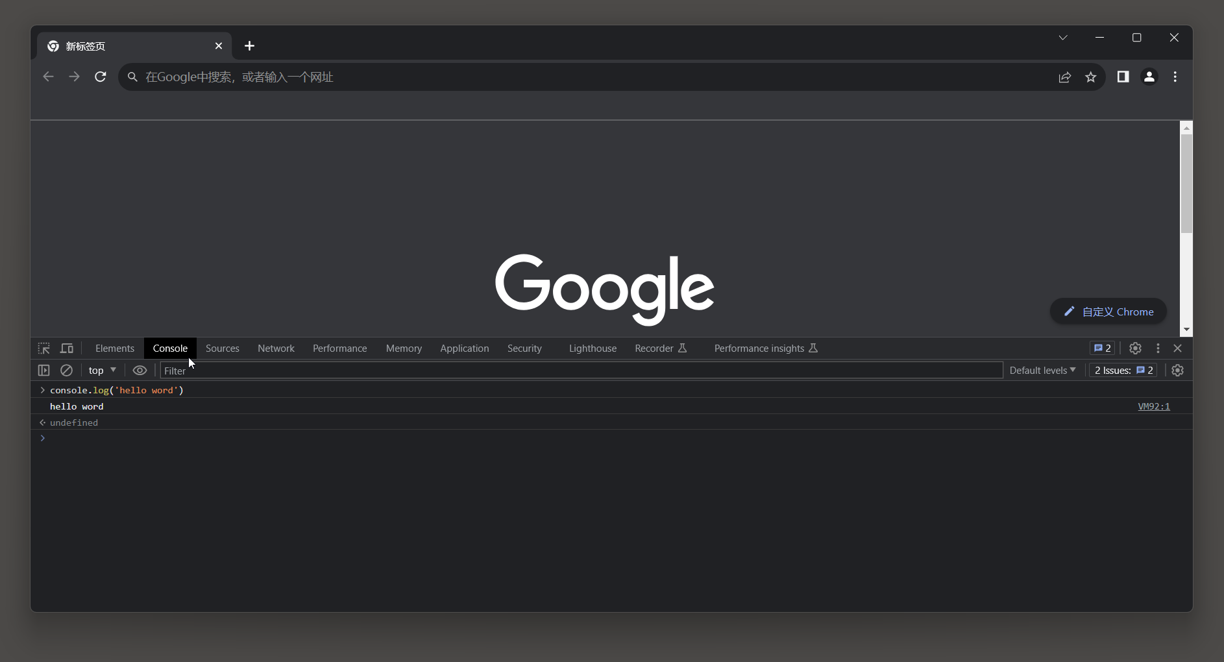The height and width of the screenshot is (662, 1224).
Task: Open the Security tab
Action: coord(524,349)
